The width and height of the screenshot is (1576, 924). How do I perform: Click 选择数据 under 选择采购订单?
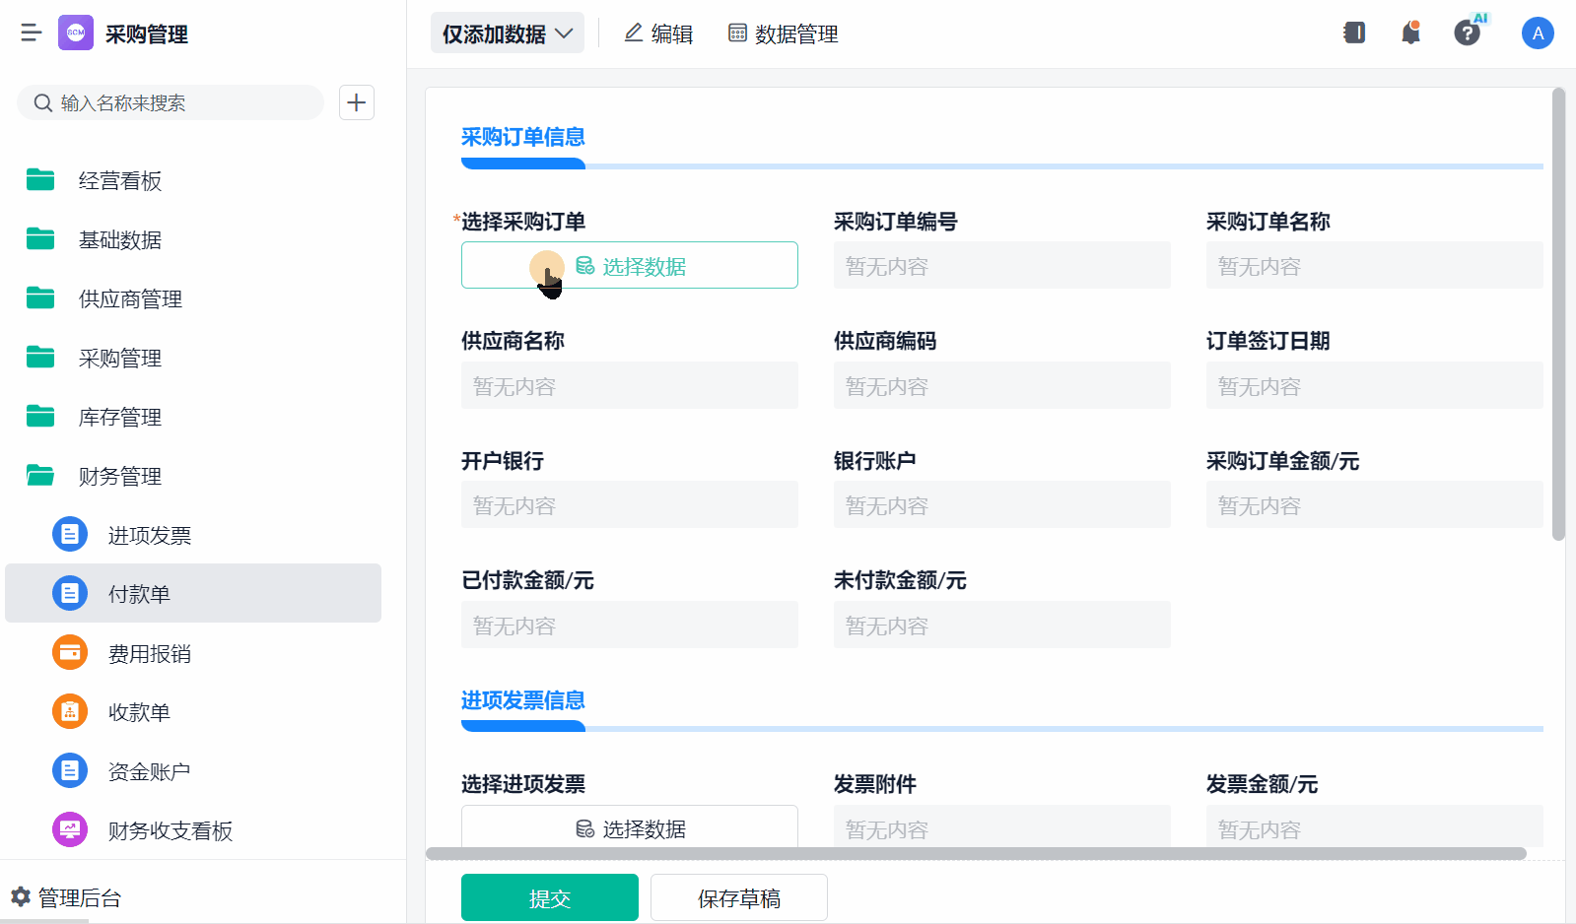click(630, 265)
